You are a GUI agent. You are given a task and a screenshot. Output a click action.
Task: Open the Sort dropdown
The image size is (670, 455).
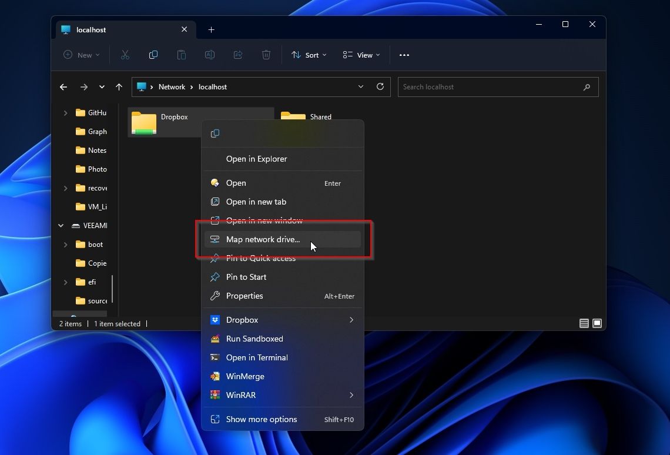coord(309,55)
